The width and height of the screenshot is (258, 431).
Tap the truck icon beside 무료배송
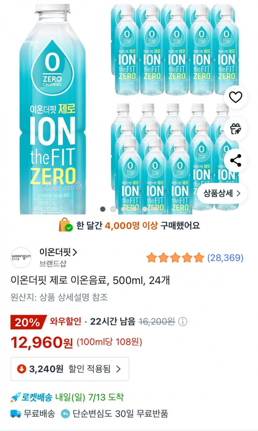pos(16,413)
